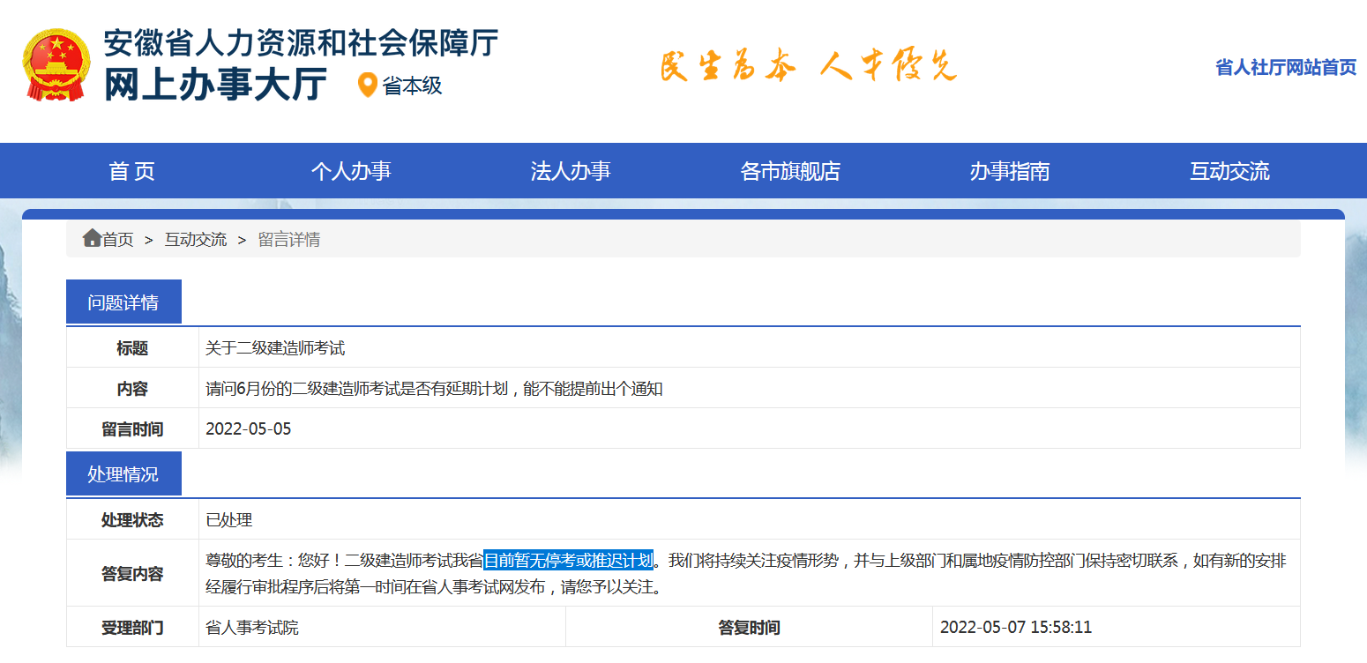Open the 首页 navigation menu item
1367x663 pixels.
click(131, 171)
